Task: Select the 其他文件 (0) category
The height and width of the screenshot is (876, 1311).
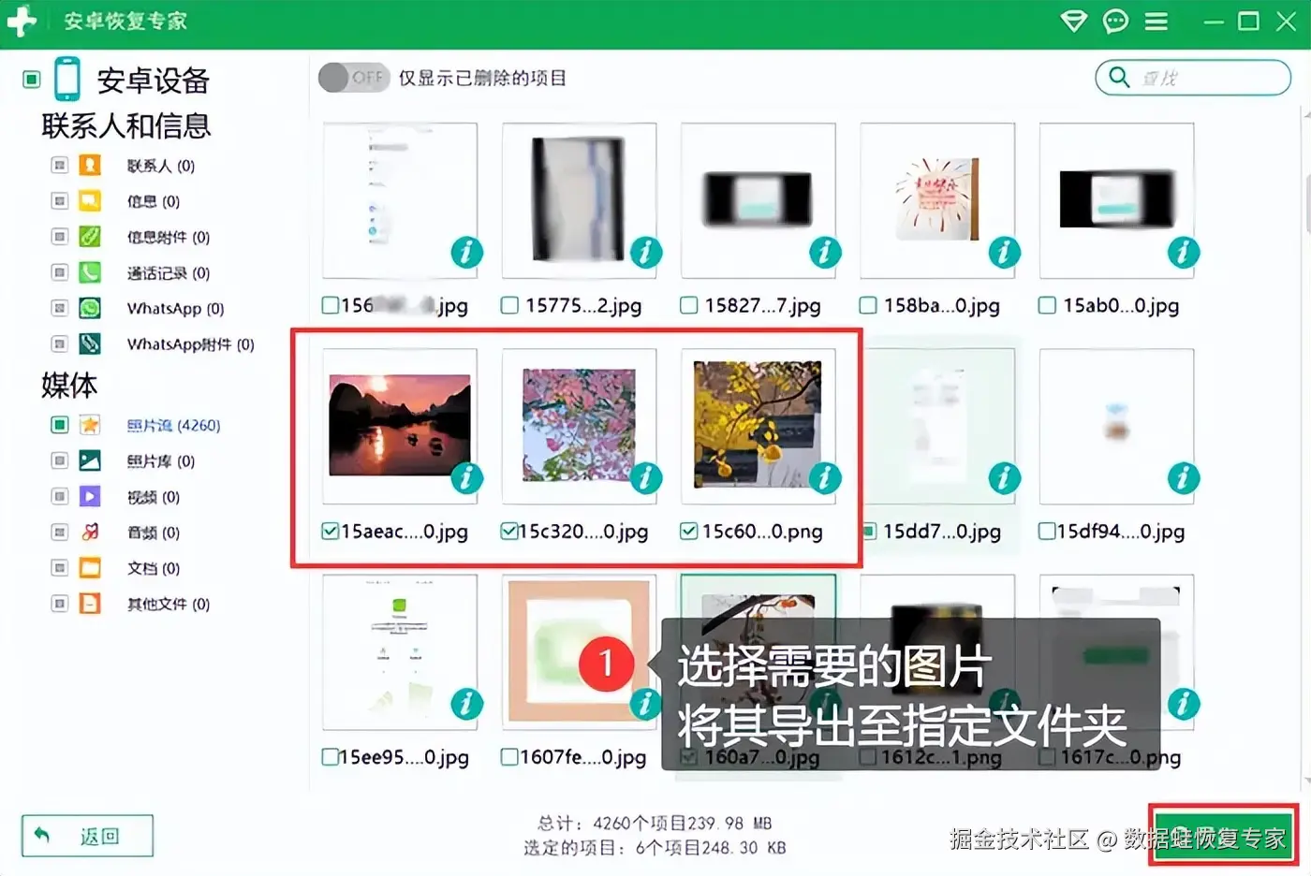Action: [x=168, y=604]
